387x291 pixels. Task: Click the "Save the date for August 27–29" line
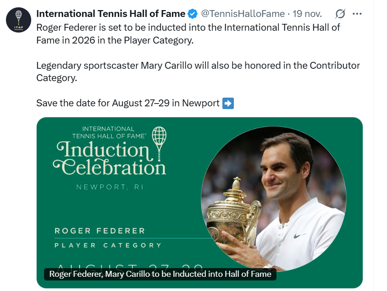coord(128,103)
